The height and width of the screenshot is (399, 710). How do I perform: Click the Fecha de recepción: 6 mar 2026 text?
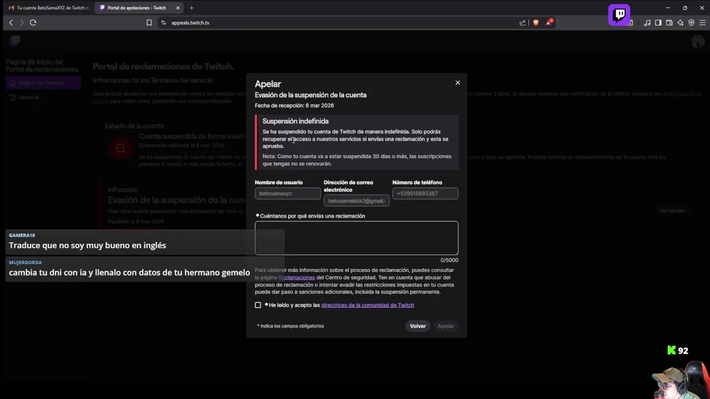(294, 105)
